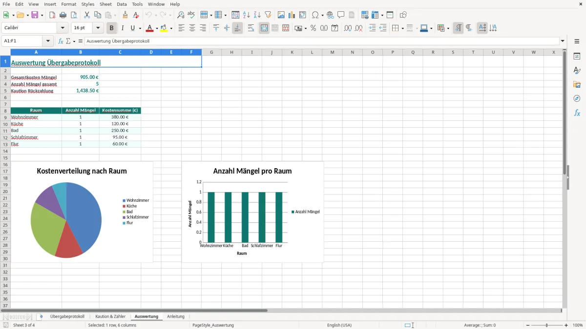Switch to Übergabeprotokoll sheet tab
Viewport: 586px width, 329px height.
click(x=67, y=316)
